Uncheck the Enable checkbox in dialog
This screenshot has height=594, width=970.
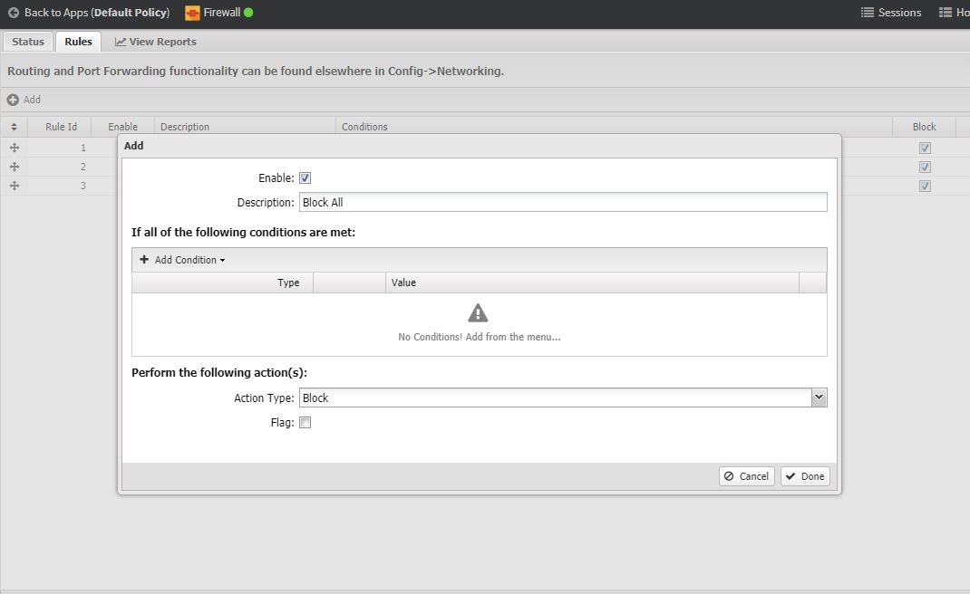click(306, 178)
